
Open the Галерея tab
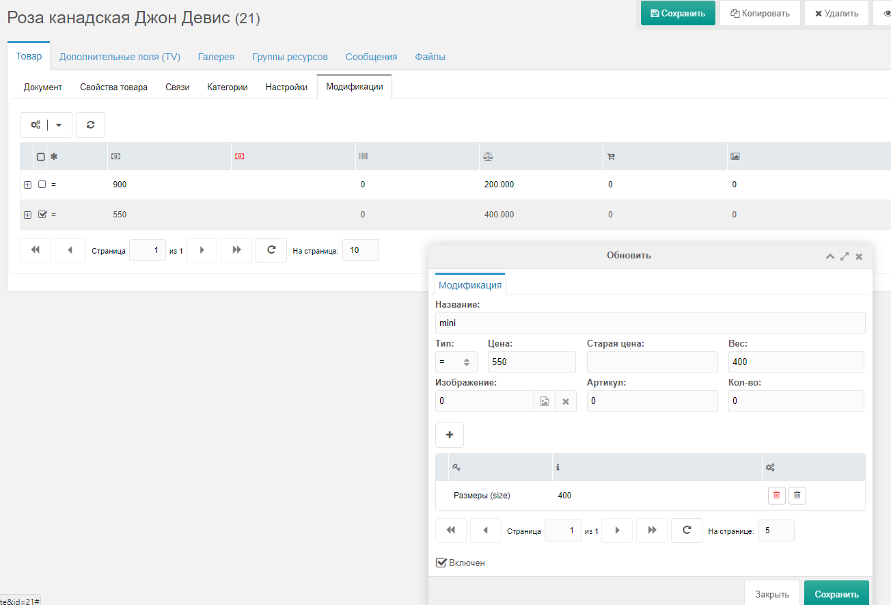216,57
